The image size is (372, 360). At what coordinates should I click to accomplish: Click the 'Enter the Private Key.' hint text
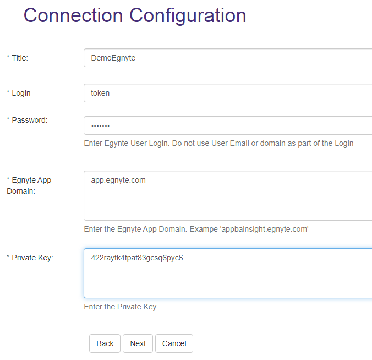click(x=121, y=307)
